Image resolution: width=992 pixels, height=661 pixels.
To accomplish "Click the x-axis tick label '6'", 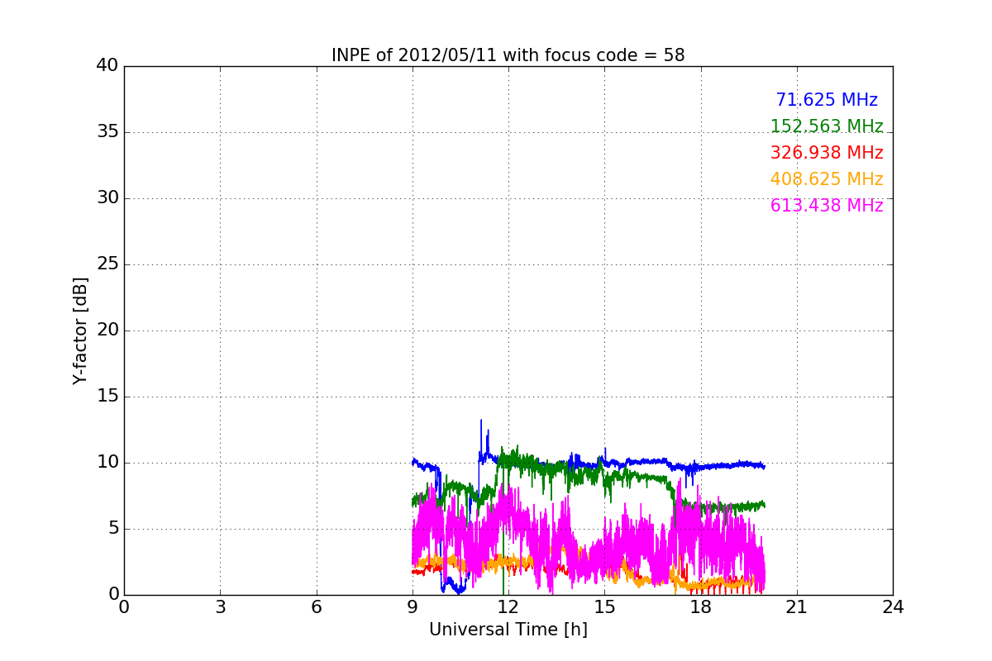I will point(316,607).
